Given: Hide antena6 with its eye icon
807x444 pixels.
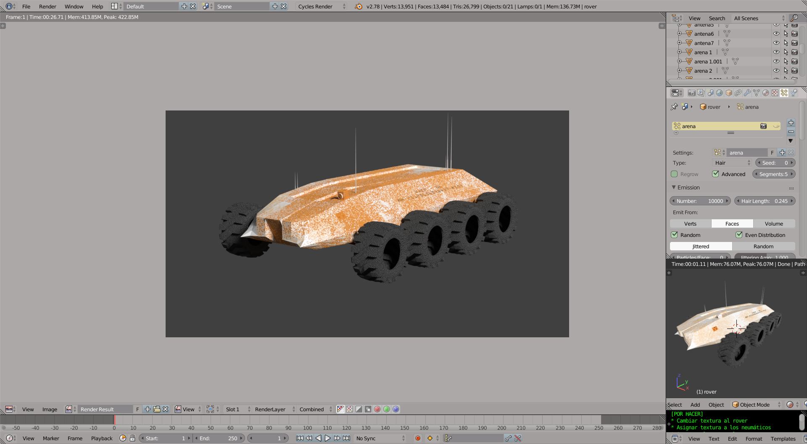Looking at the screenshot, I should [776, 34].
